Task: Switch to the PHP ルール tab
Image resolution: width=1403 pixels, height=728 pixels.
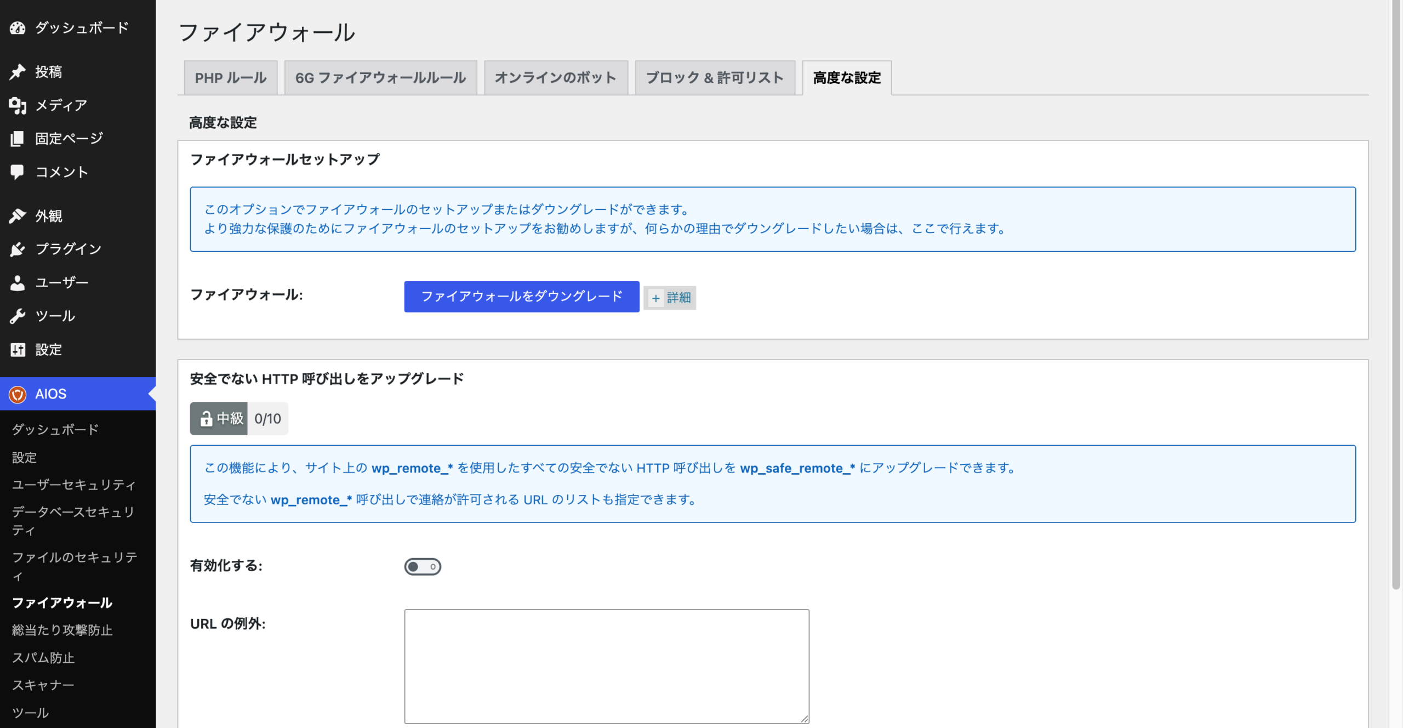Action: coord(231,78)
